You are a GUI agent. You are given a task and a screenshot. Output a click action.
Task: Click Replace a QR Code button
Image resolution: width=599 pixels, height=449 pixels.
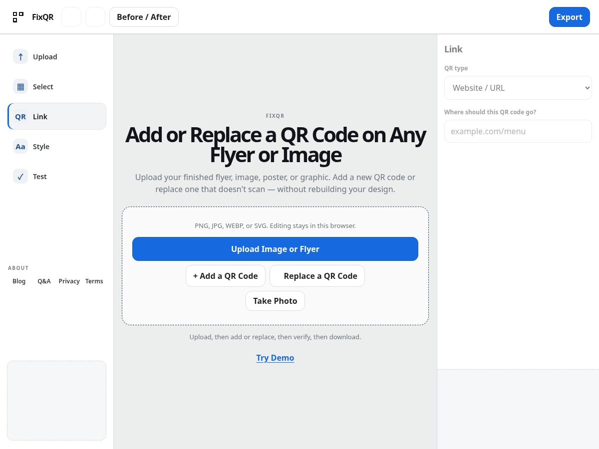pyautogui.click(x=317, y=276)
